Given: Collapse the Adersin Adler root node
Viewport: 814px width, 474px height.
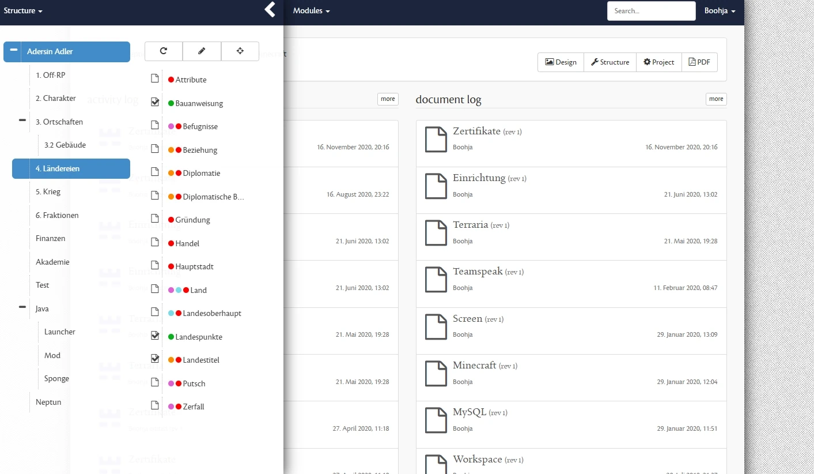Looking at the screenshot, I should [13, 50].
